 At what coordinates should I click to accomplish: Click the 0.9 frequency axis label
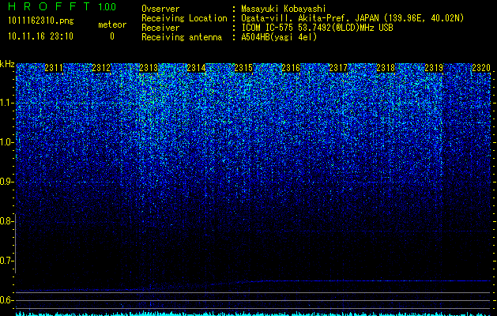[6, 182]
